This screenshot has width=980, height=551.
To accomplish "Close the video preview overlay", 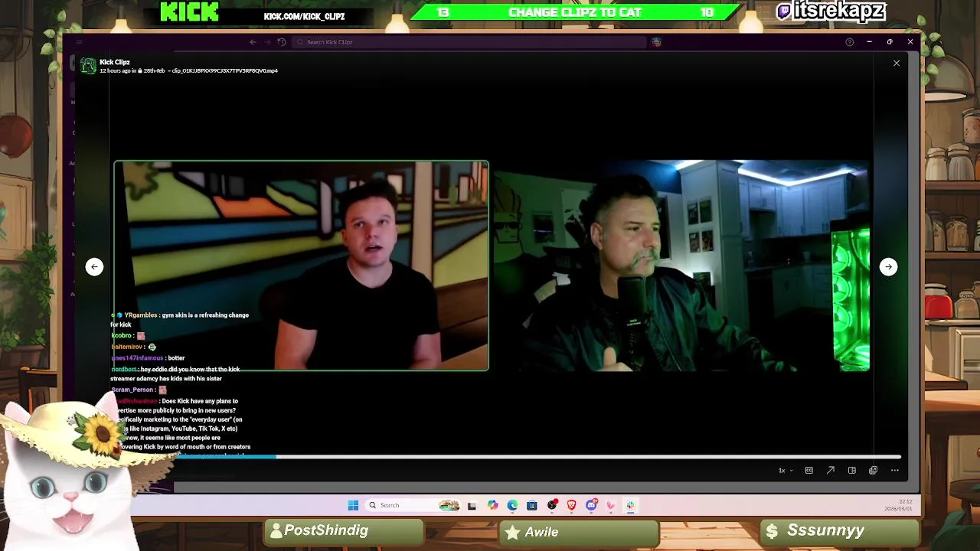I will tap(897, 63).
